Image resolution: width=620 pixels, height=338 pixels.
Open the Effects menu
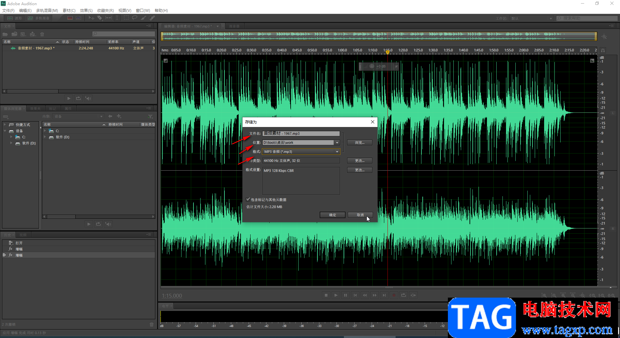click(86, 10)
